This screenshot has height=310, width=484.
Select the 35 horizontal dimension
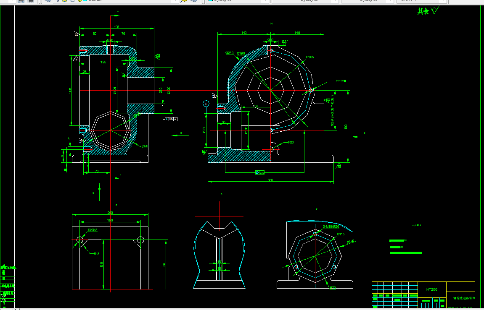(224, 122)
